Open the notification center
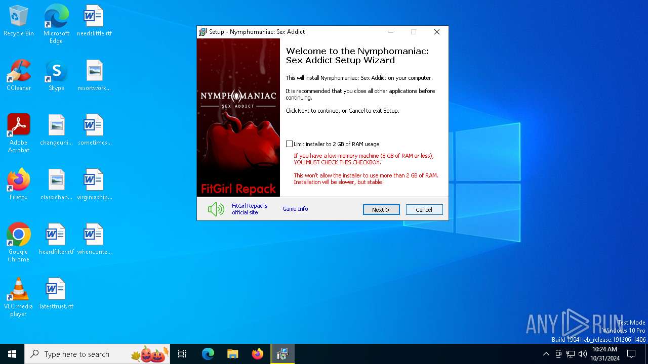 pos(631,354)
